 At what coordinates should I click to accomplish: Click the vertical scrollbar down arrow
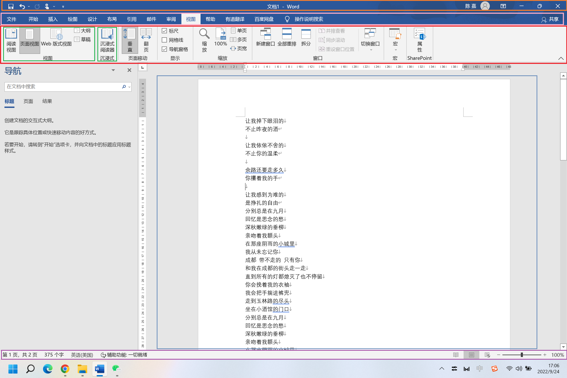tap(563, 347)
